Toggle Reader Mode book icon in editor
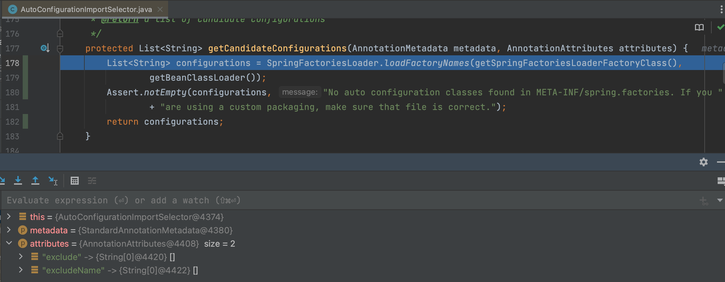The image size is (725, 282). click(699, 27)
